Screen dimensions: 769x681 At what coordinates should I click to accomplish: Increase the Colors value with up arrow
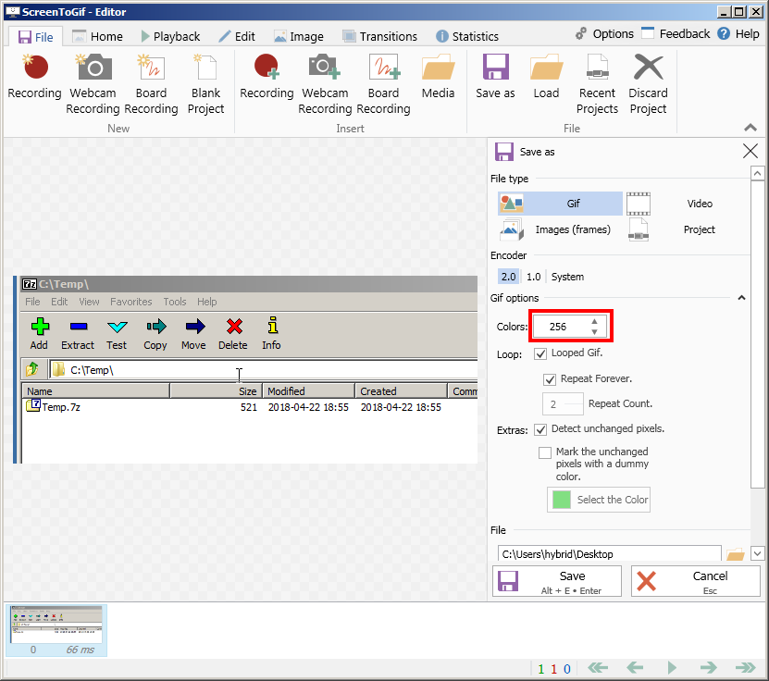(x=594, y=322)
